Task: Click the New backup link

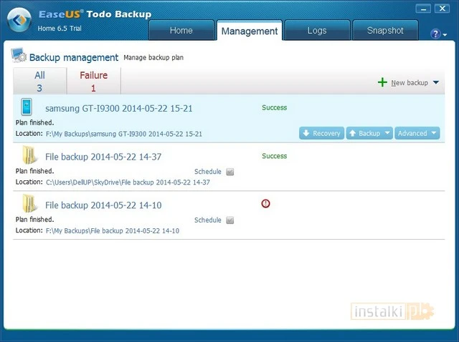Action: point(410,83)
